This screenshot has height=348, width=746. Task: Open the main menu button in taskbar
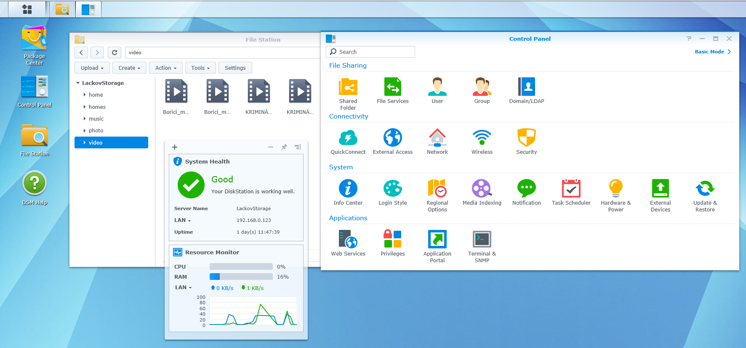click(x=27, y=9)
